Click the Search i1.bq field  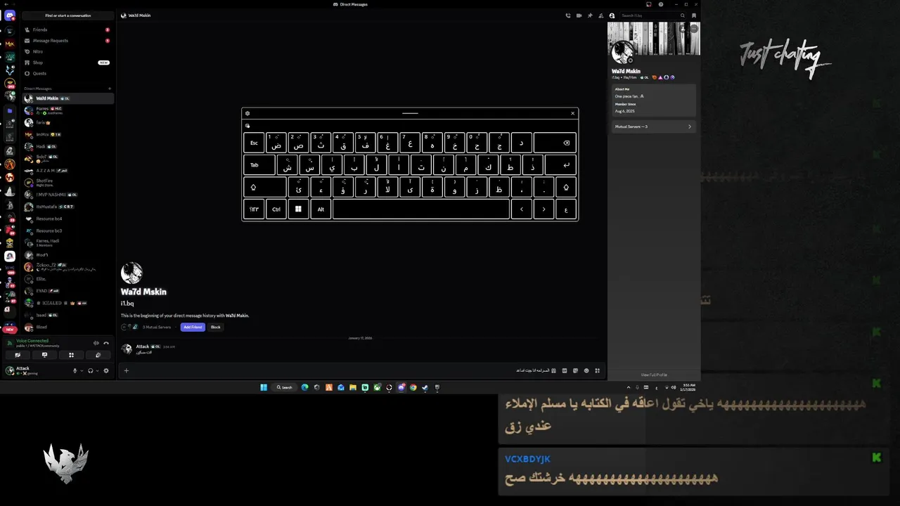tap(652, 15)
